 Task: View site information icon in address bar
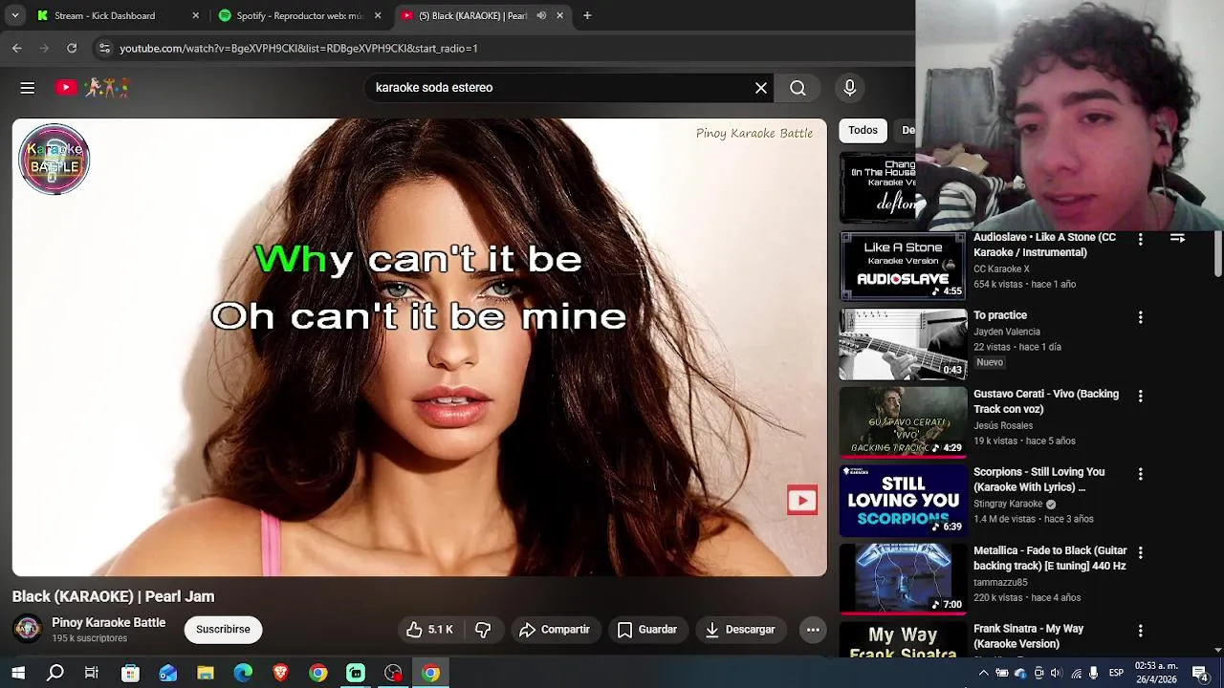pos(104,48)
